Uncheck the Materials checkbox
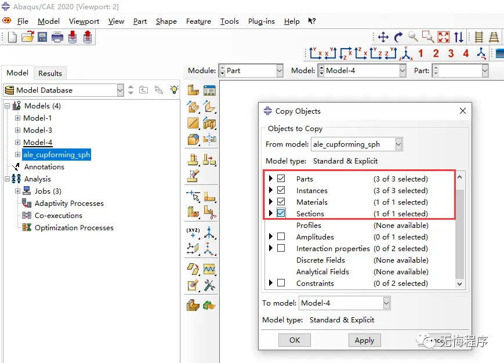The height and width of the screenshot is (363, 504). click(x=281, y=201)
